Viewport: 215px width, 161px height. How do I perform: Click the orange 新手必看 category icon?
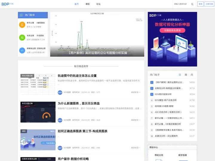[x=22, y=25]
